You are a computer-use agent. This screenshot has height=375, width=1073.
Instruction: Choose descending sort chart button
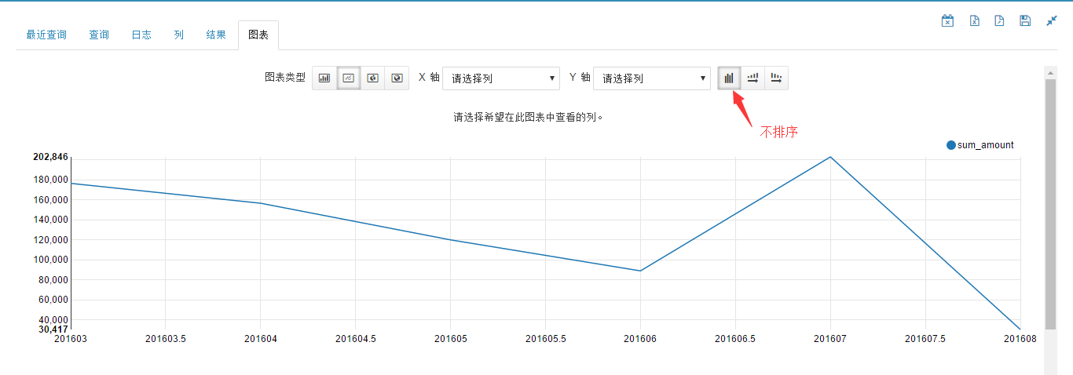(x=776, y=78)
